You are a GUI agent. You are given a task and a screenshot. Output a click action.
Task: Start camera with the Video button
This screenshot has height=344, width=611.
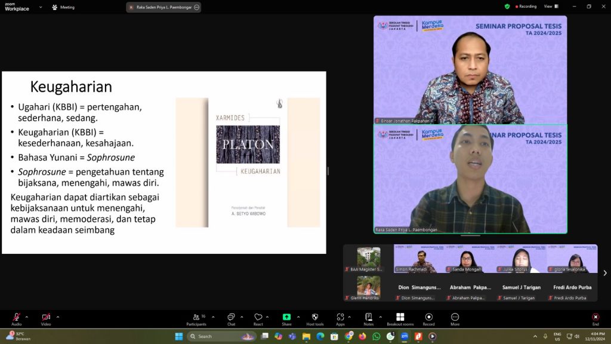pyautogui.click(x=46, y=319)
